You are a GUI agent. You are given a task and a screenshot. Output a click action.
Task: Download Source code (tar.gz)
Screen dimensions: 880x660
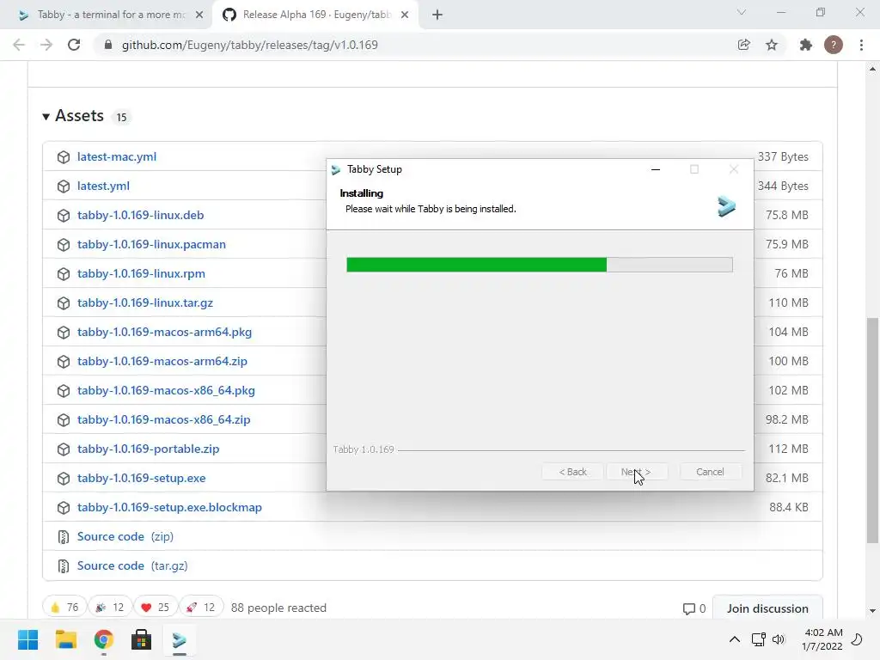point(132,565)
